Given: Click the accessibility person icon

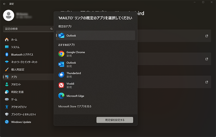Looking at the screenshot, I should click(7, 107).
